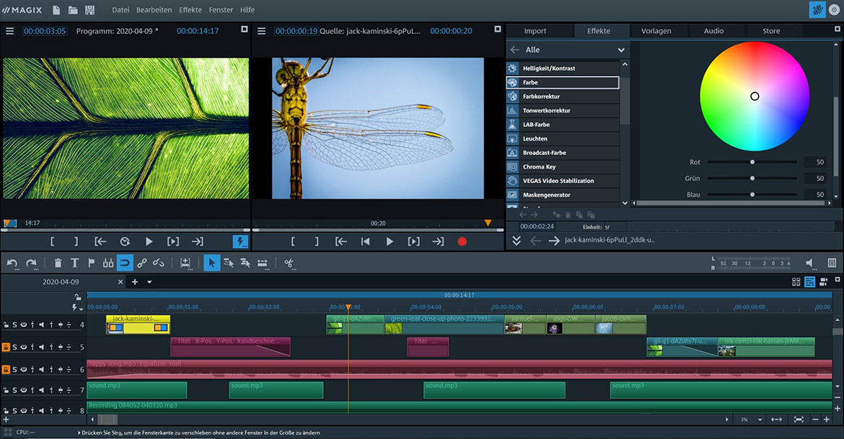Start recording with the red Record button
844x439 pixels.
click(462, 242)
